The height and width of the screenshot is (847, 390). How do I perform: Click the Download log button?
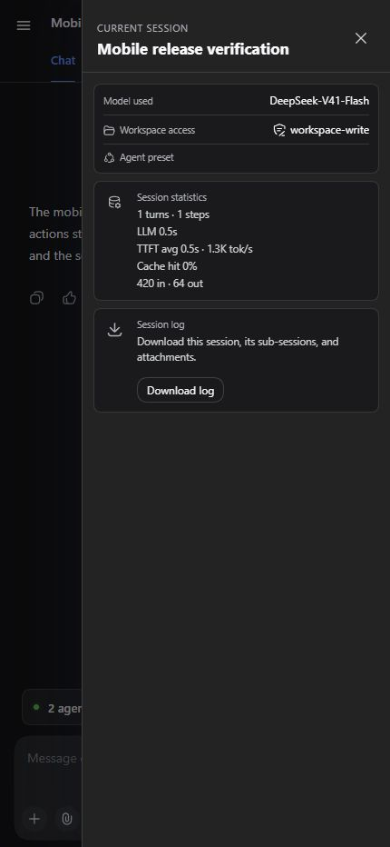[x=180, y=390]
